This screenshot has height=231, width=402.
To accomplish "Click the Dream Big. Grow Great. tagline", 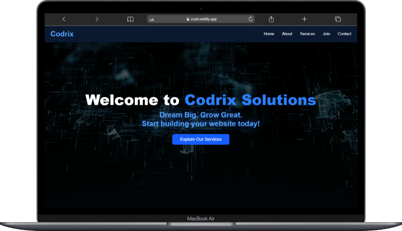I will tap(201, 115).
